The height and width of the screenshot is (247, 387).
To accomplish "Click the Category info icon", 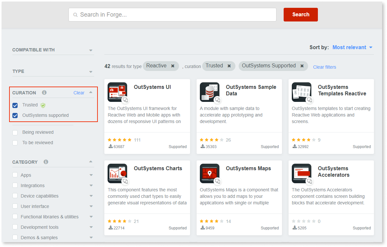I will 46,162.
